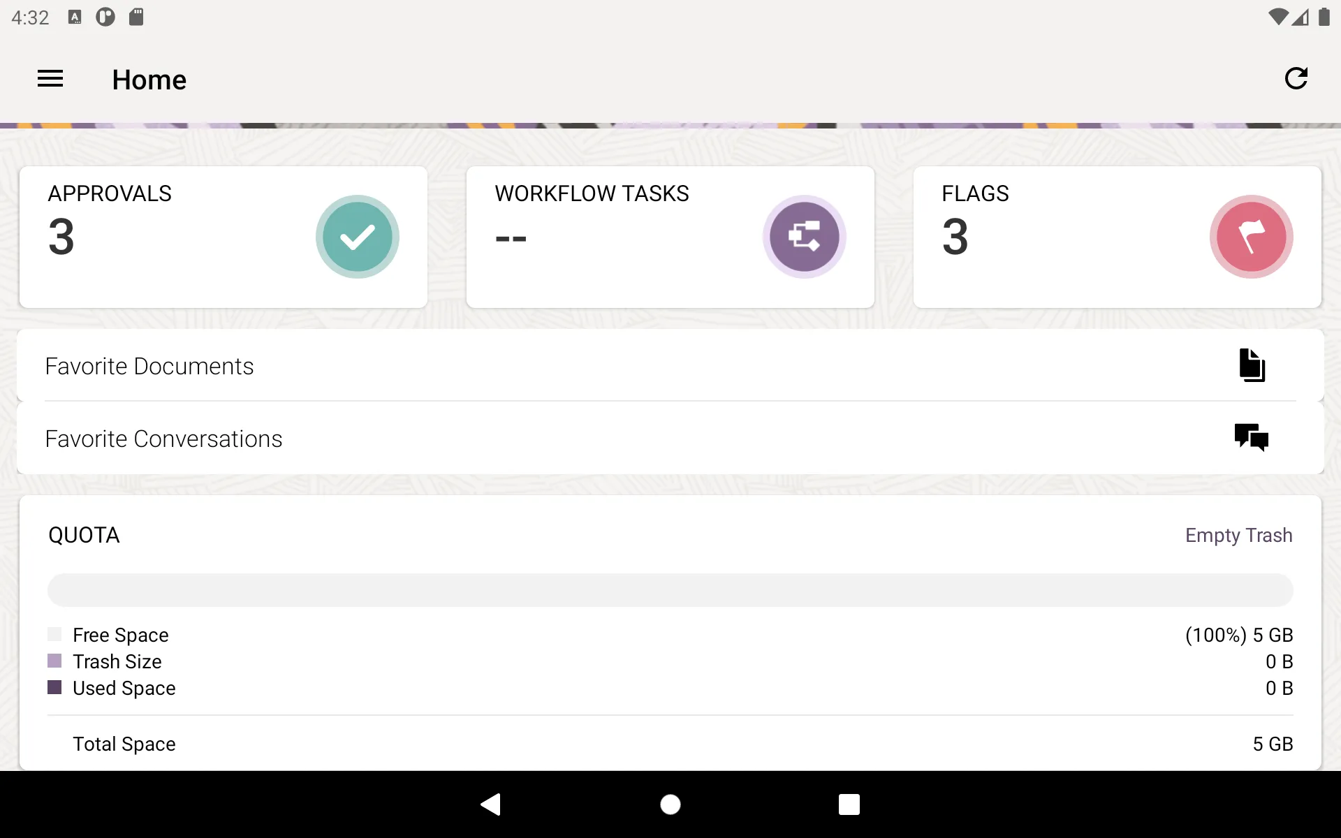1341x838 pixels.
Task: Select the Approvals count label
Action: pyautogui.click(x=61, y=235)
